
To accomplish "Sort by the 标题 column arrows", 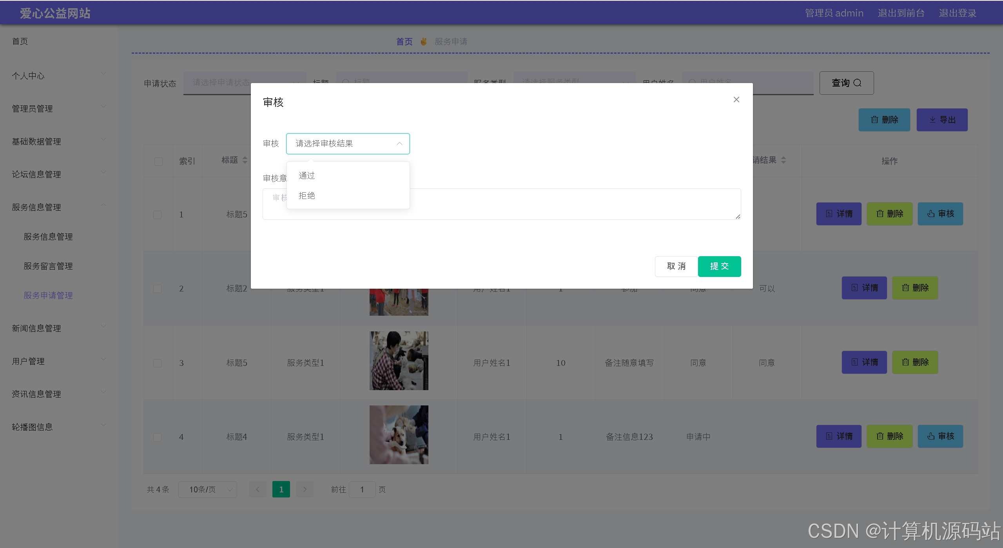I will pyautogui.click(x=245, y=160).
